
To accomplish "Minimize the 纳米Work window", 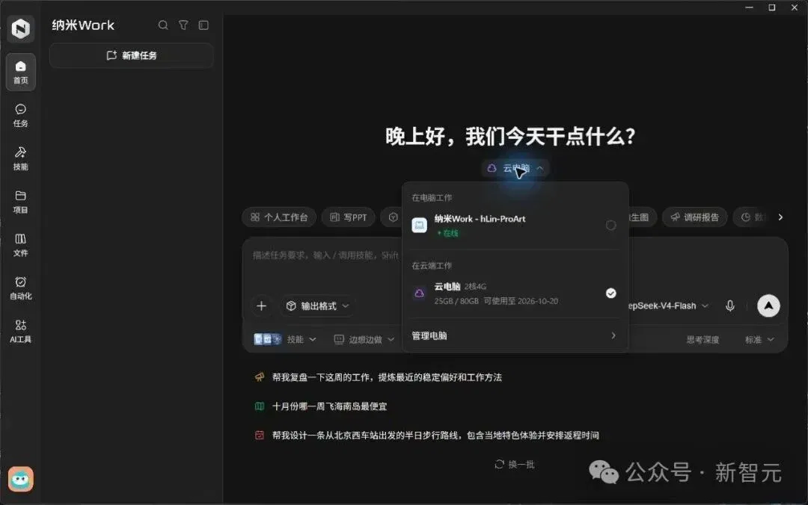I will 749,7.
